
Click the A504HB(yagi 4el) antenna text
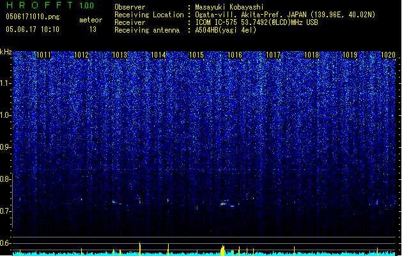click(226, 30)
